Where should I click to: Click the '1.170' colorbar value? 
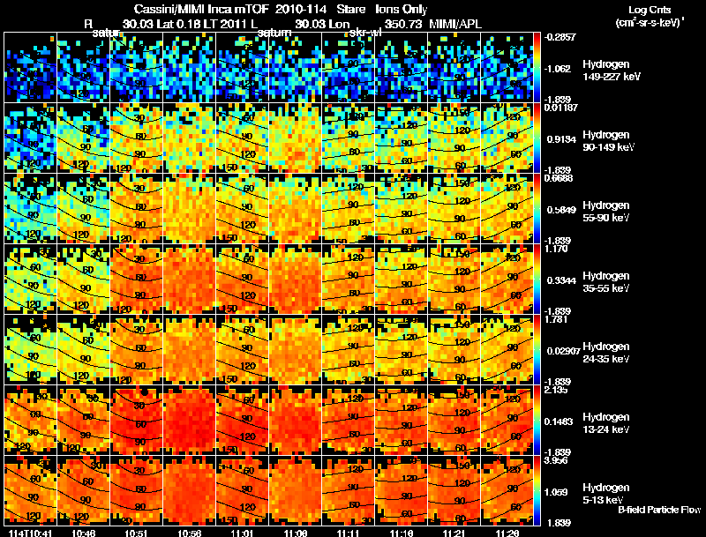pyautogui.click(x=556, y=249)
